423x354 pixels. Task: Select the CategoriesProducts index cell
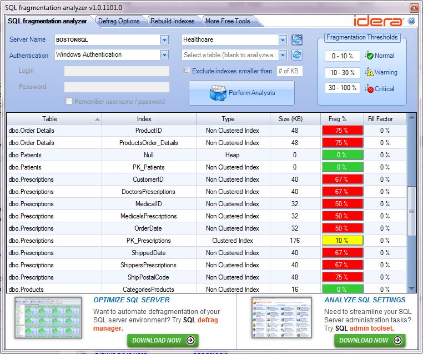click(149, 289)
